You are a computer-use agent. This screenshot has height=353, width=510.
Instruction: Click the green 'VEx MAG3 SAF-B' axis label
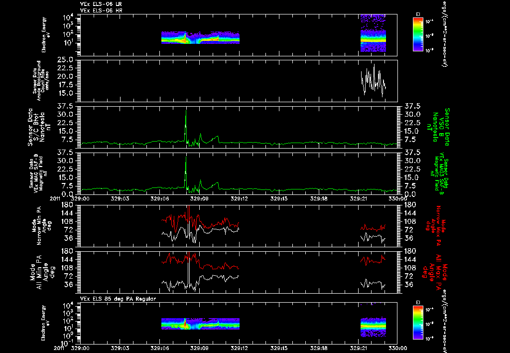point(438,174)
